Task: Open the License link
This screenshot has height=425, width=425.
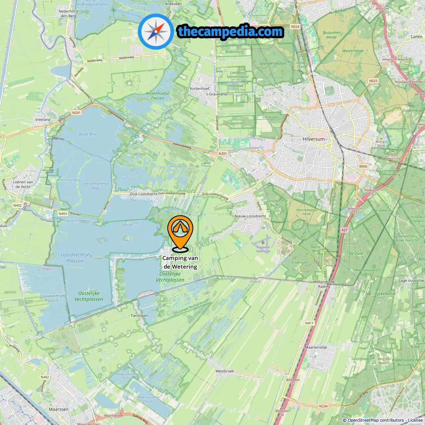Action: 415,420
